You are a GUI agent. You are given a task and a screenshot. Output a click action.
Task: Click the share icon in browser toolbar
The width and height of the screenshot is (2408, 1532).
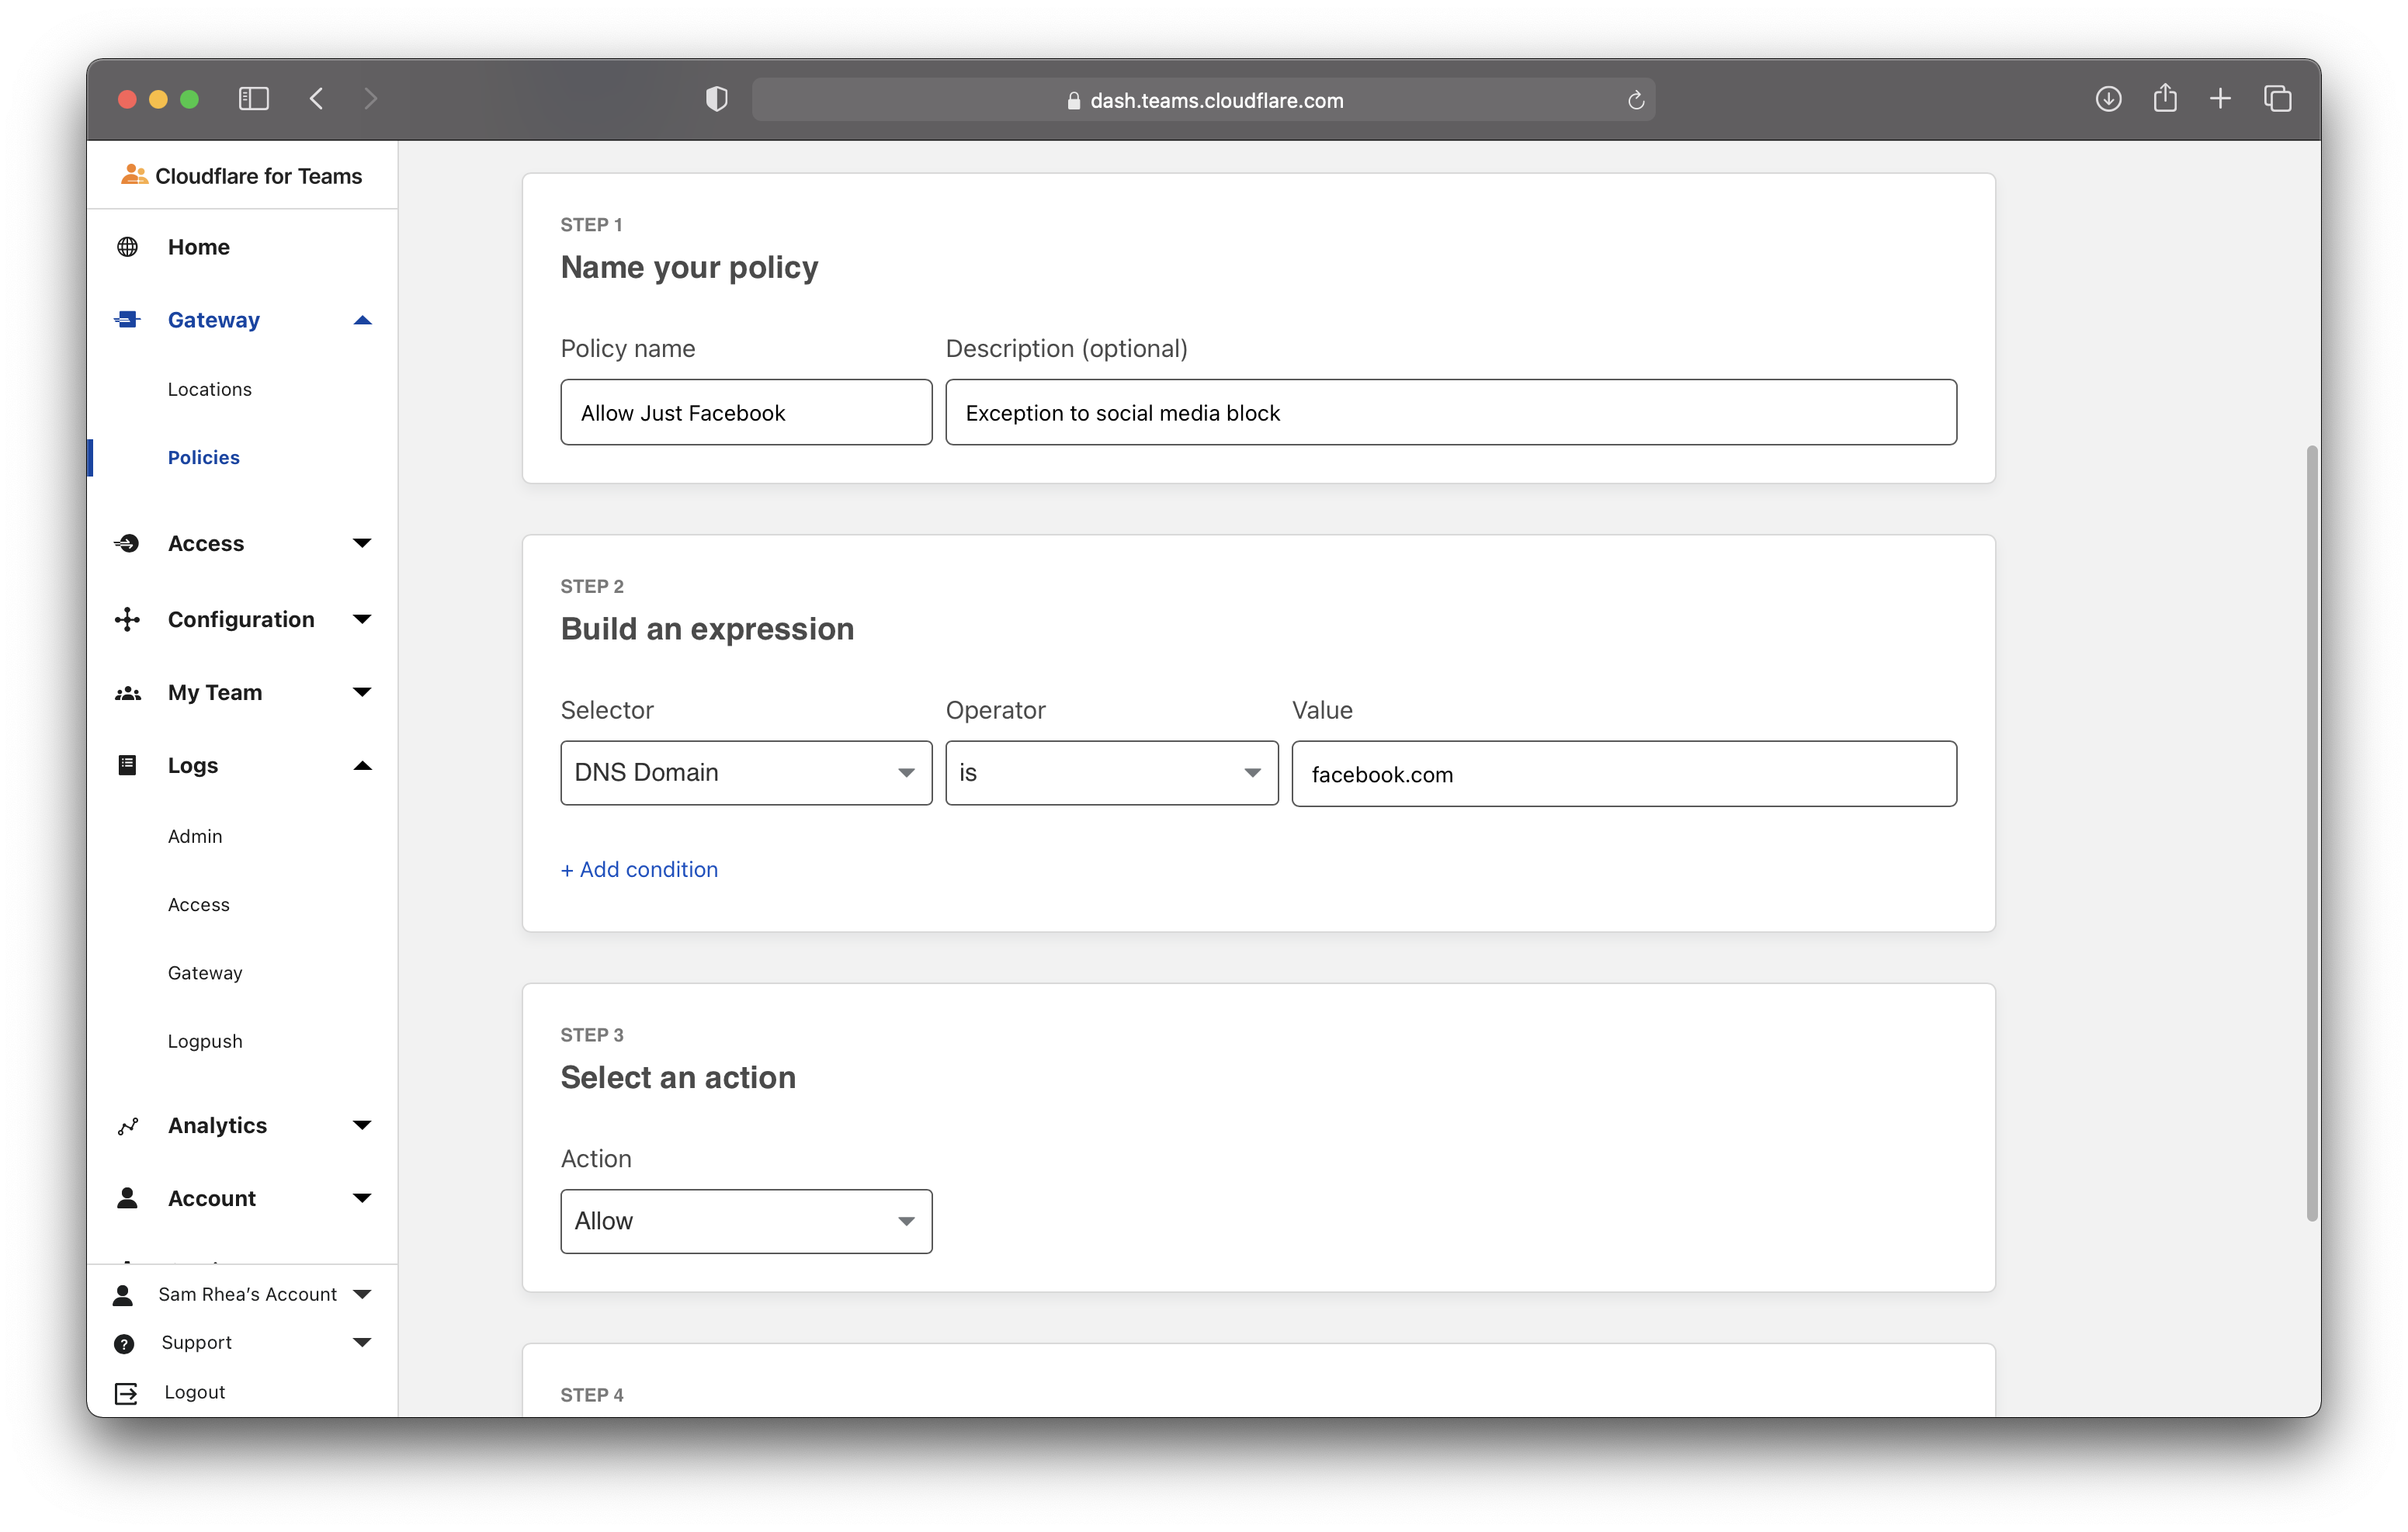(x=2165, y=98)
